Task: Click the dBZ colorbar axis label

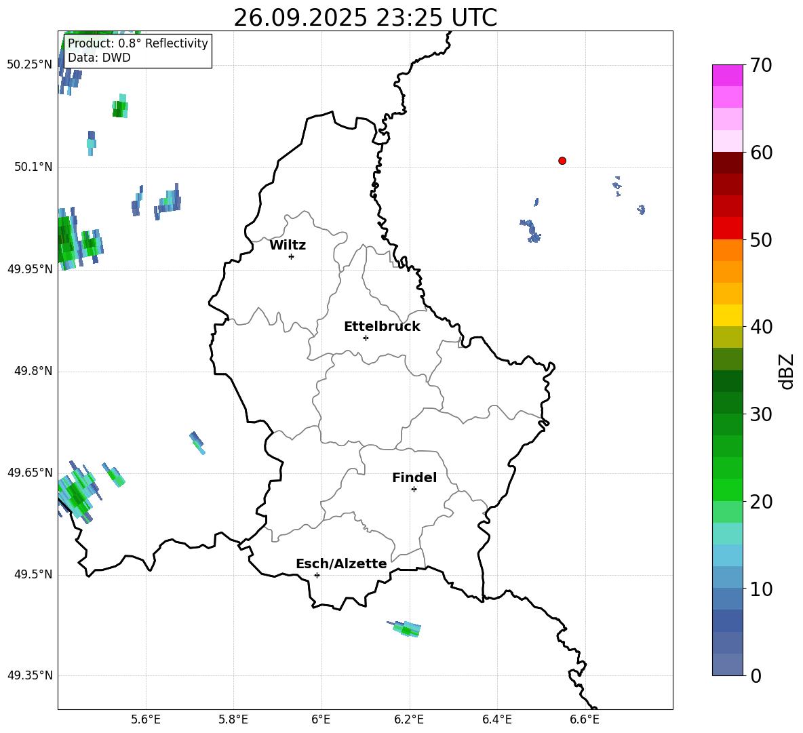Action: [786, 372]
